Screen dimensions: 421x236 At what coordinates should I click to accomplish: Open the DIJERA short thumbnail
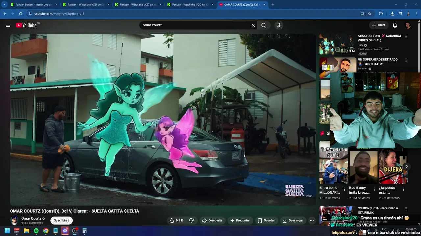click(x=393, y=167)
